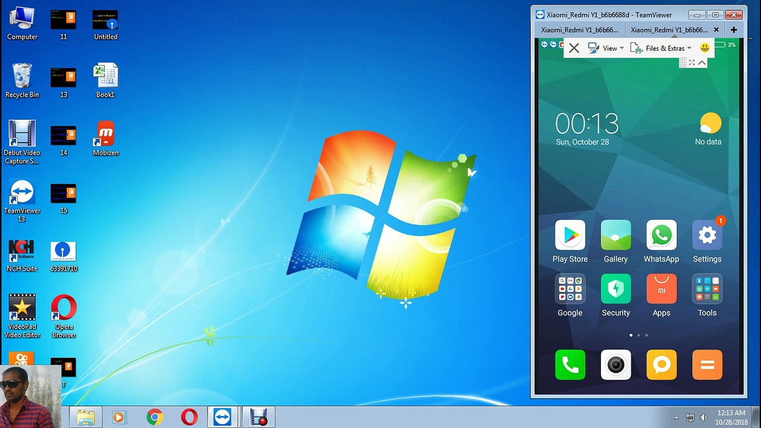Viewport: 761px width, 428px height.
Task: Select the Recycle Bin desktop icon
Action: 22,81
